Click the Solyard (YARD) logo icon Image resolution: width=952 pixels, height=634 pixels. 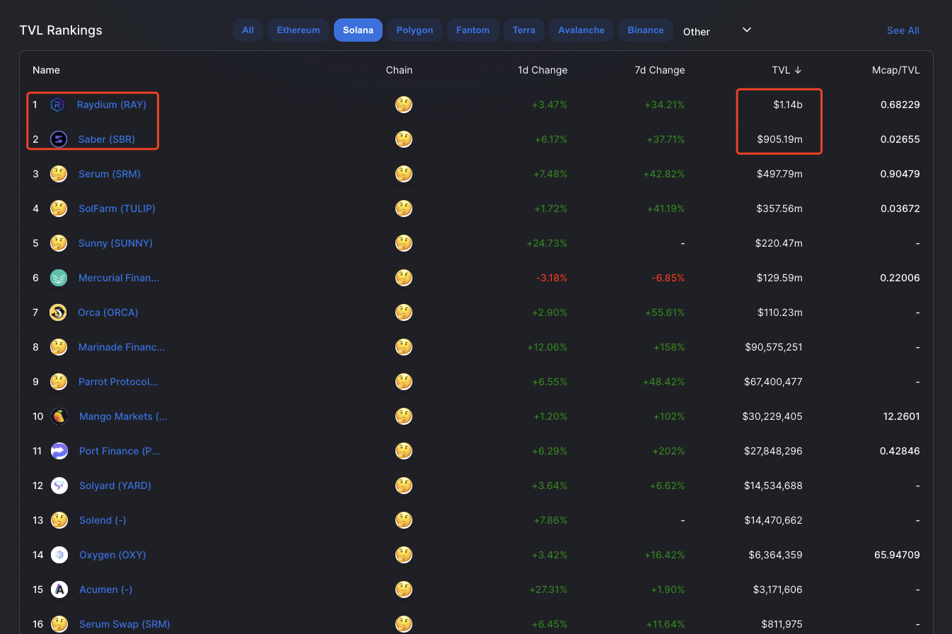click(x=59, y=486)
